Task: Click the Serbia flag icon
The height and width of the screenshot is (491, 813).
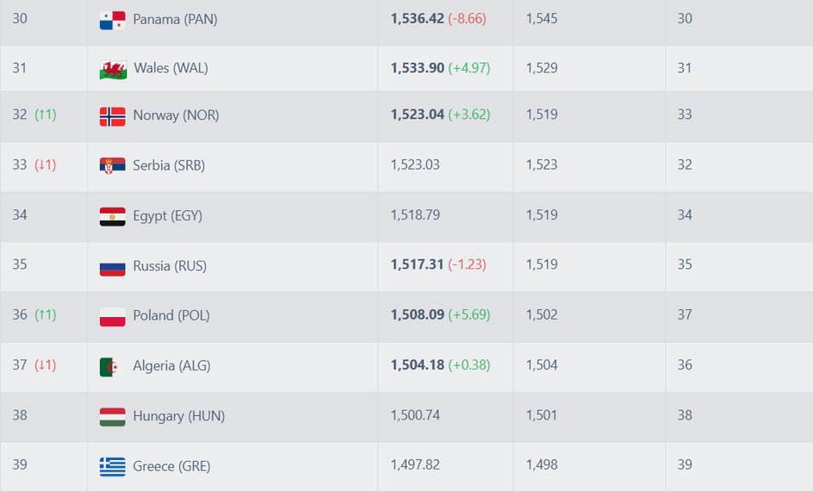Action: tap(112, 165)
